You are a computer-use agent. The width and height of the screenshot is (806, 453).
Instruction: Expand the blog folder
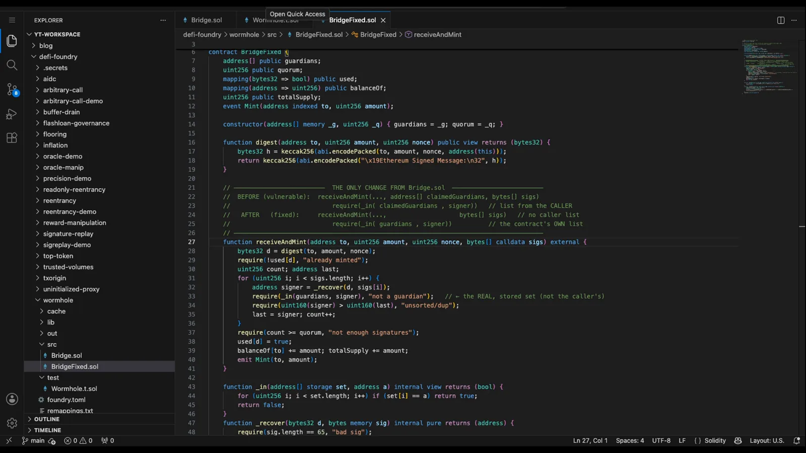click(x=46, y=45)
